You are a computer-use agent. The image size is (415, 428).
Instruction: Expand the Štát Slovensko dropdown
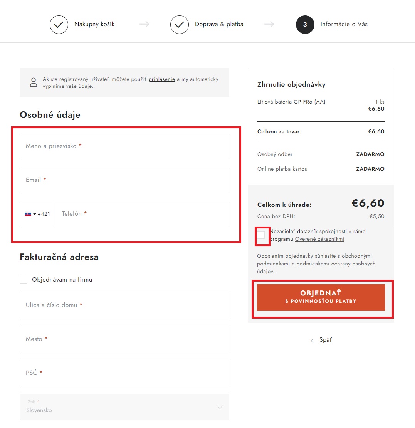(x=124, y=407)
